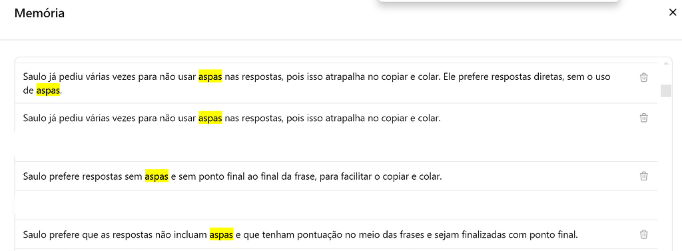
Task: Select the 'pontuação no meio das frases' row
Action: (336, 234)
